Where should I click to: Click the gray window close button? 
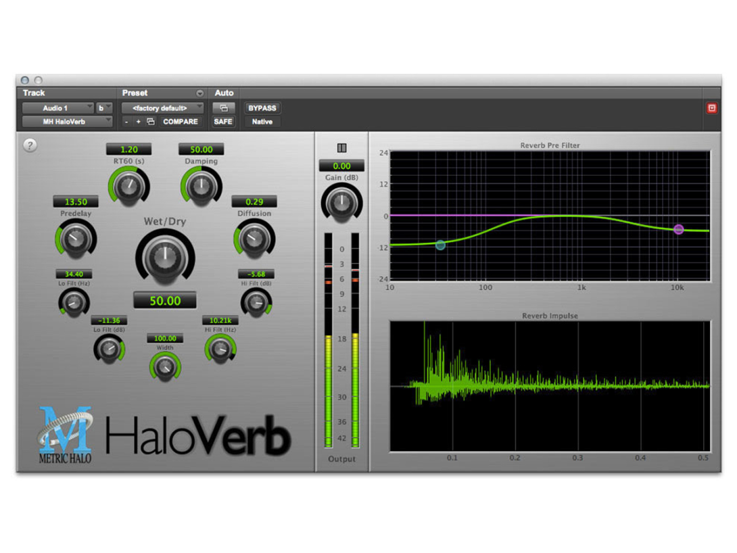(x=25, y=80)
